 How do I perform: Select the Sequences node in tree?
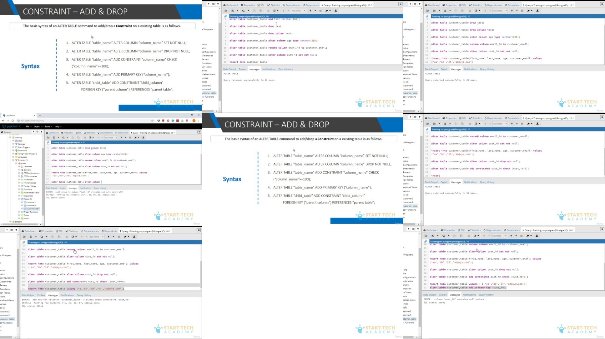[28, 196]
